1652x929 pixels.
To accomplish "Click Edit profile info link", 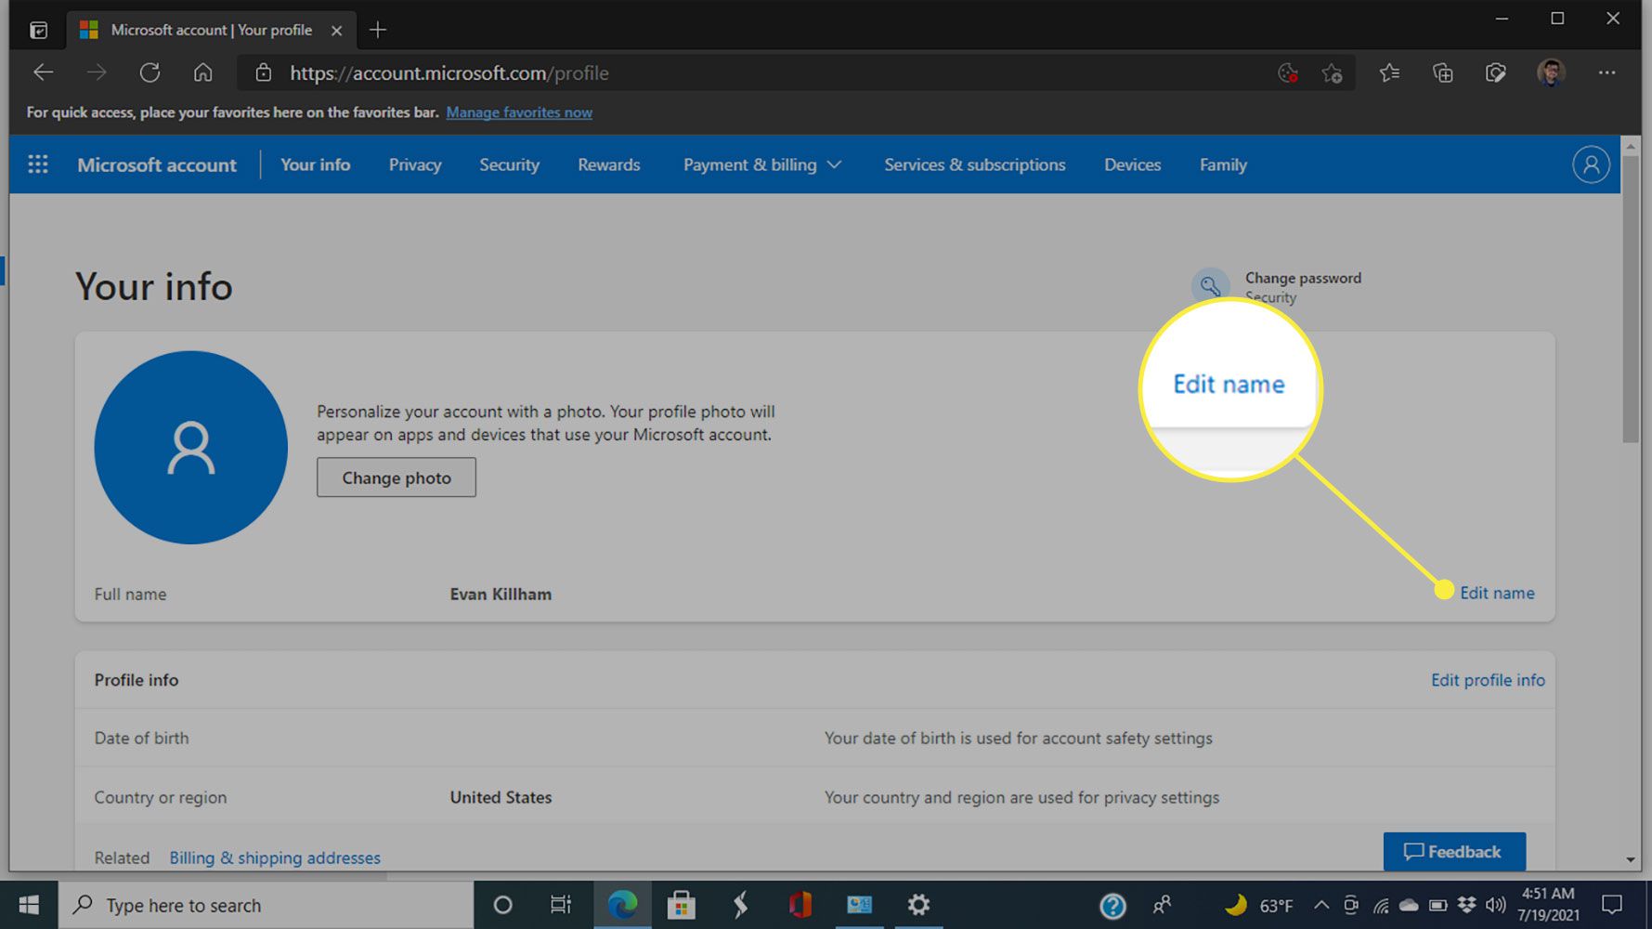I will [1488, 680].
